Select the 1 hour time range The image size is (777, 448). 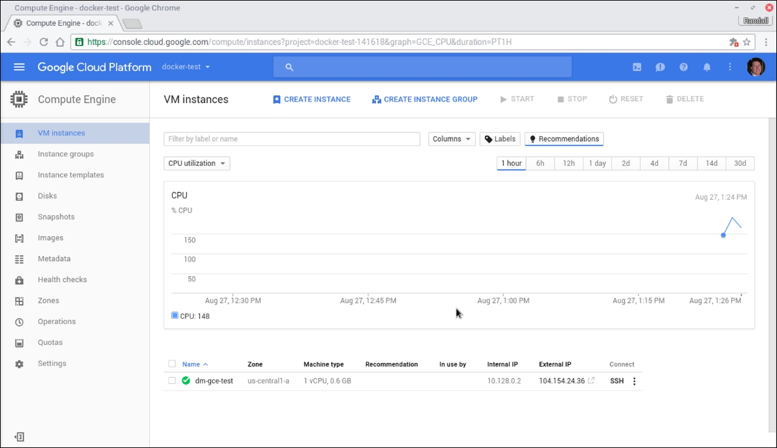pyautogui.click(x=512, y=163)
